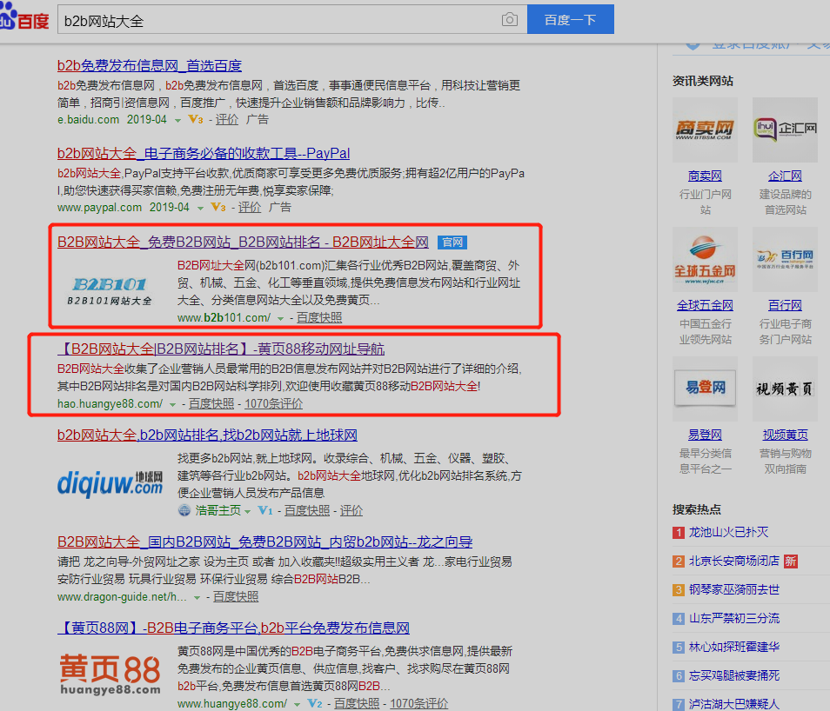Screen dimensions: 830x711
Task: Open 百度快照 for www.b2b101.com
Action: [319, 317]
